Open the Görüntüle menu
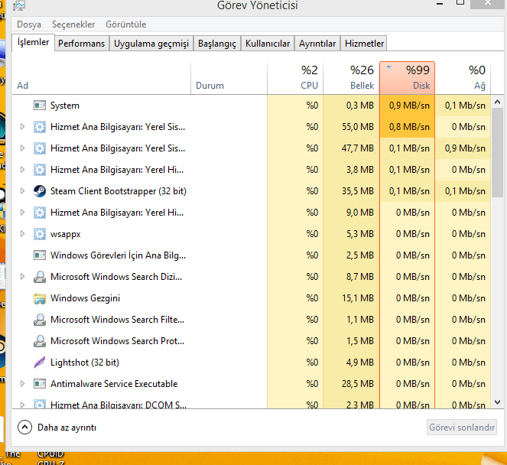 click(125, 24)
